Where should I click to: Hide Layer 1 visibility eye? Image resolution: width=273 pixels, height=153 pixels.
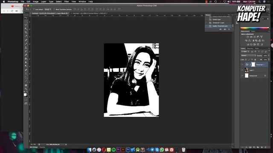pos(242,70)
